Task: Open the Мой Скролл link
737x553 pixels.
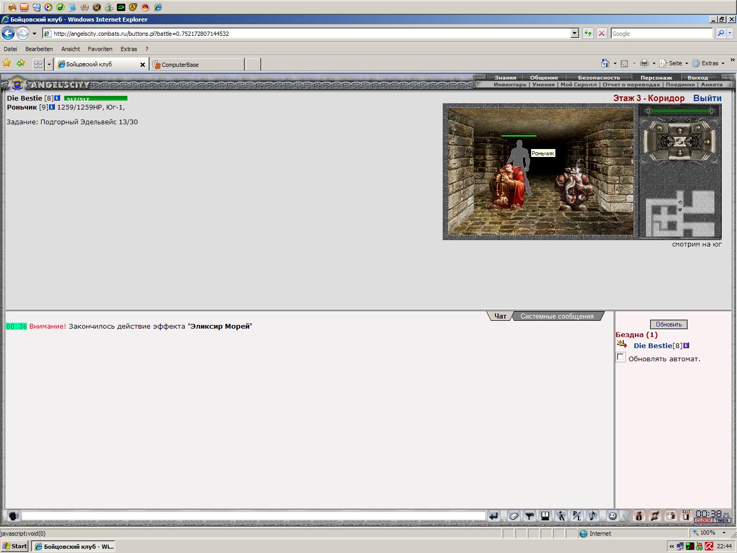Action: tap(579, 84)
